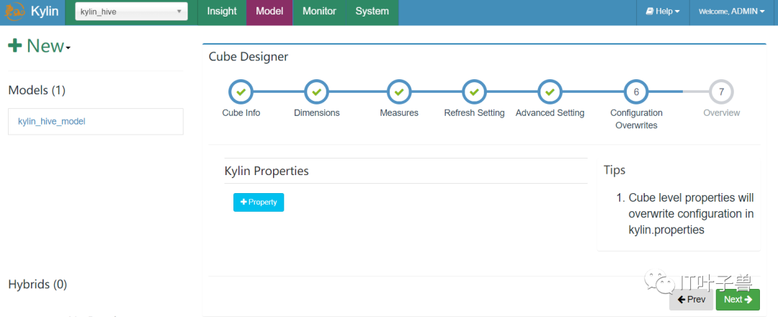Go to Refresh Setting step circle
Viewport: 778px width, 317px height.
pos(474,91)
